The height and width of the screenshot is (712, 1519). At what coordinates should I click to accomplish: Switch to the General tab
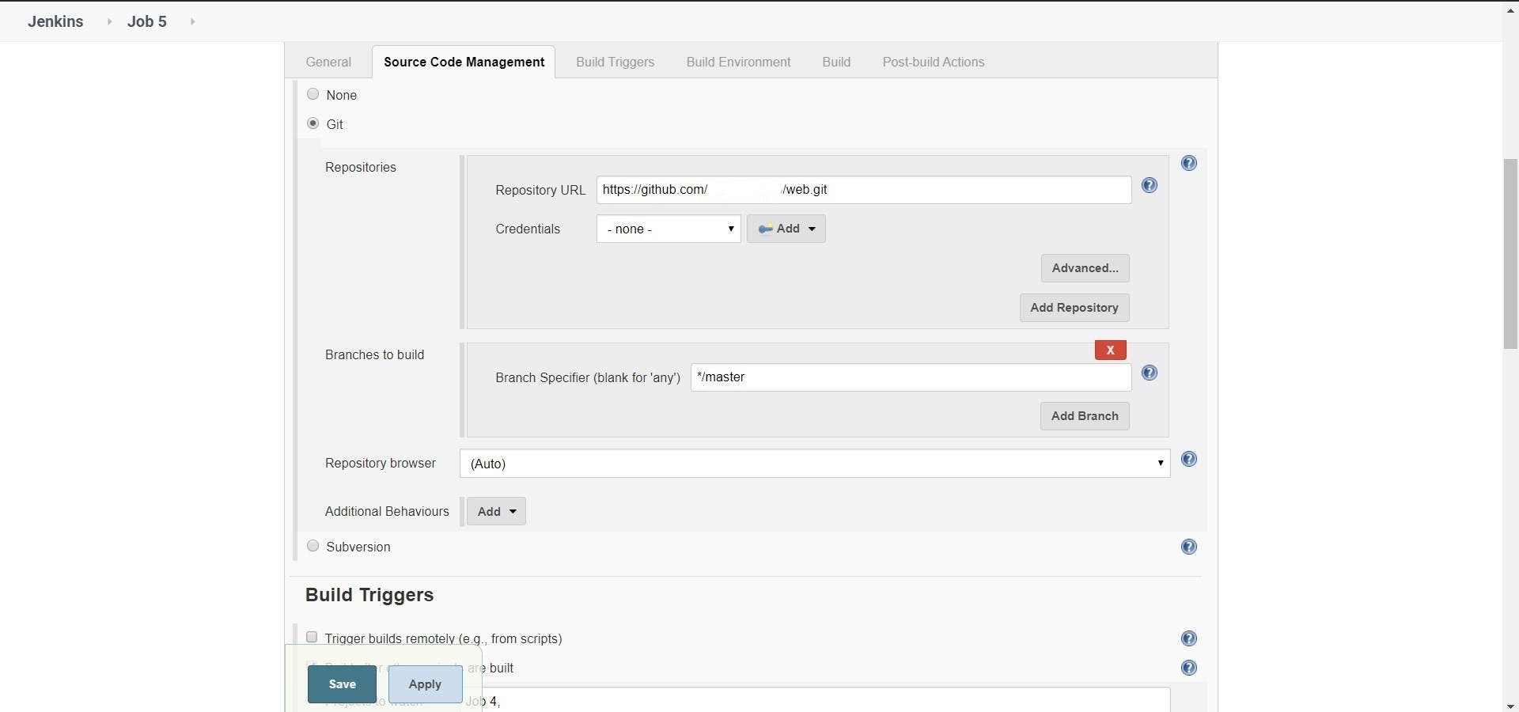[328, 62]
